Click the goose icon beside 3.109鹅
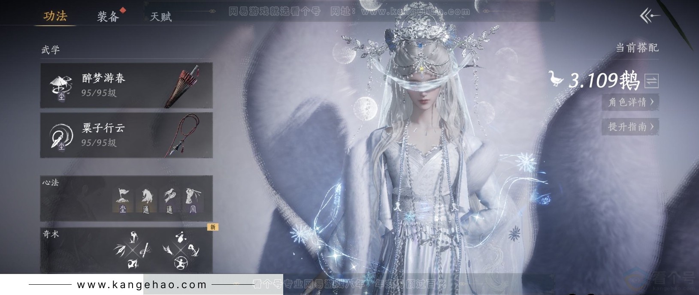The width and height of the screenshot is (699, 295). (x=556, y=79)
